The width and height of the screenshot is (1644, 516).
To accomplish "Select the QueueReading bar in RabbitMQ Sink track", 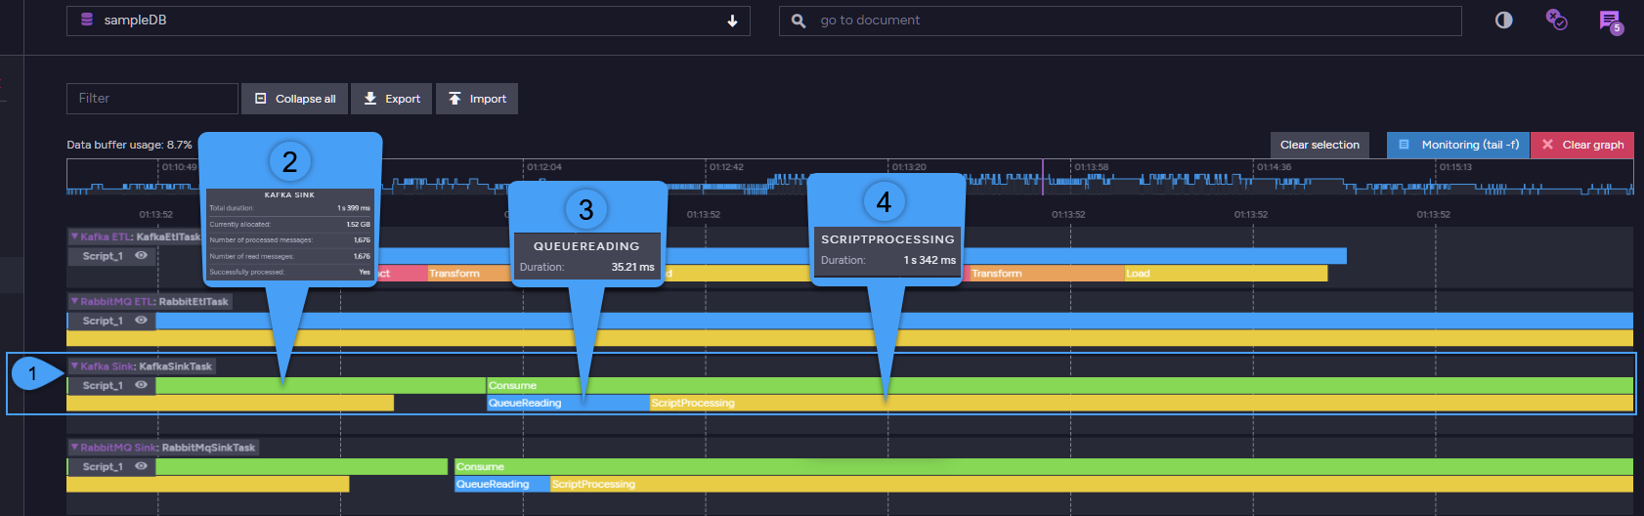I will [x=501, y=484].
